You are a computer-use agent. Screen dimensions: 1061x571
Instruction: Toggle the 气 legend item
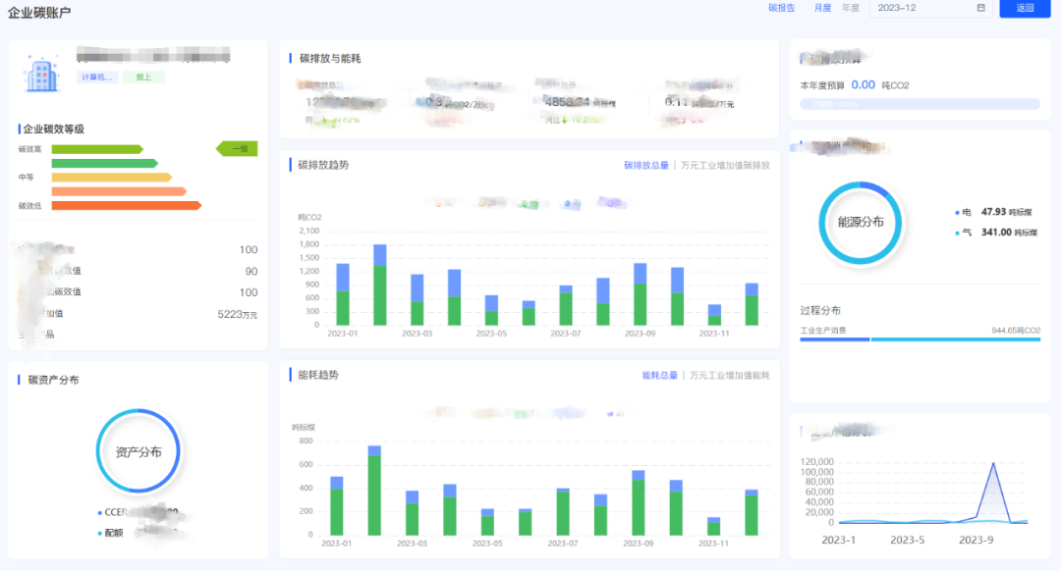(995, 233)
